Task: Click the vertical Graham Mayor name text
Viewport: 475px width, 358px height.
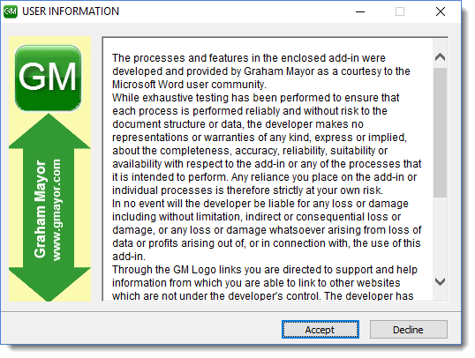Action: tap(40, 209)
